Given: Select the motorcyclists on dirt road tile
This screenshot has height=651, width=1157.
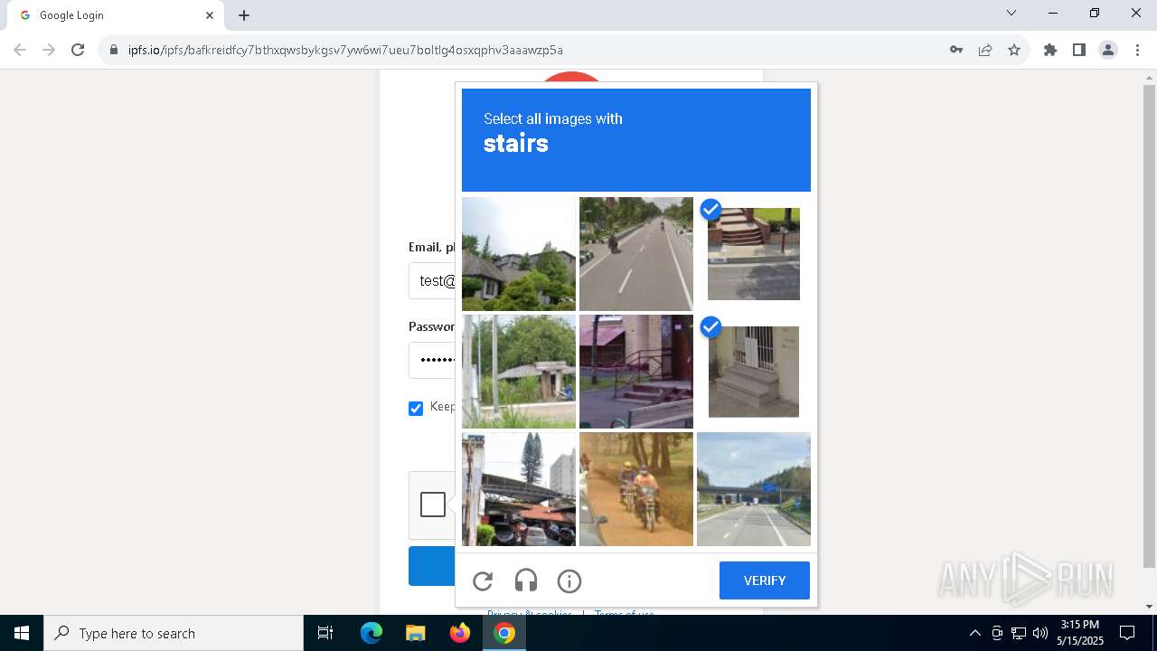Looking at the screenshot, I should (x=636, y=489).
